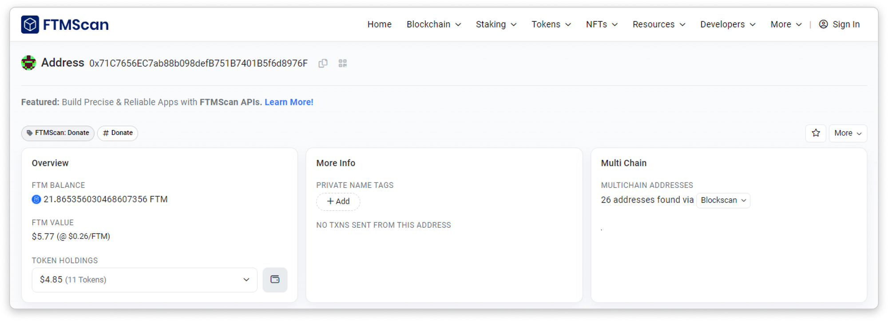The height and width of the screenshot is (321, 888).
Task: Click the NO TXNS SENT FROM THIS ADDRESS text
Action: 384,225
